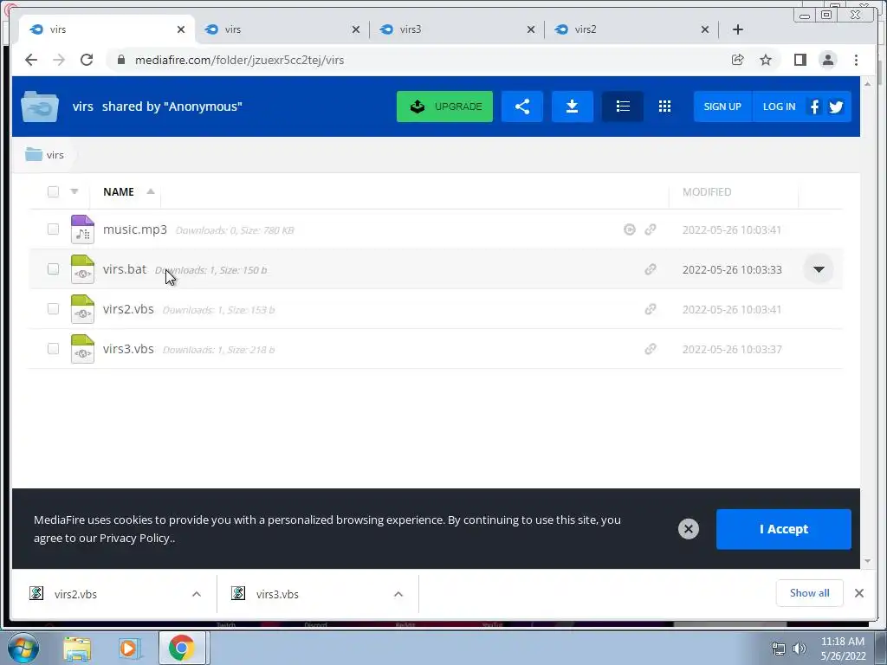Open a new browser tab
Image resolution: width=887 pixels, height=665 pixels.
tap(738, 29)
